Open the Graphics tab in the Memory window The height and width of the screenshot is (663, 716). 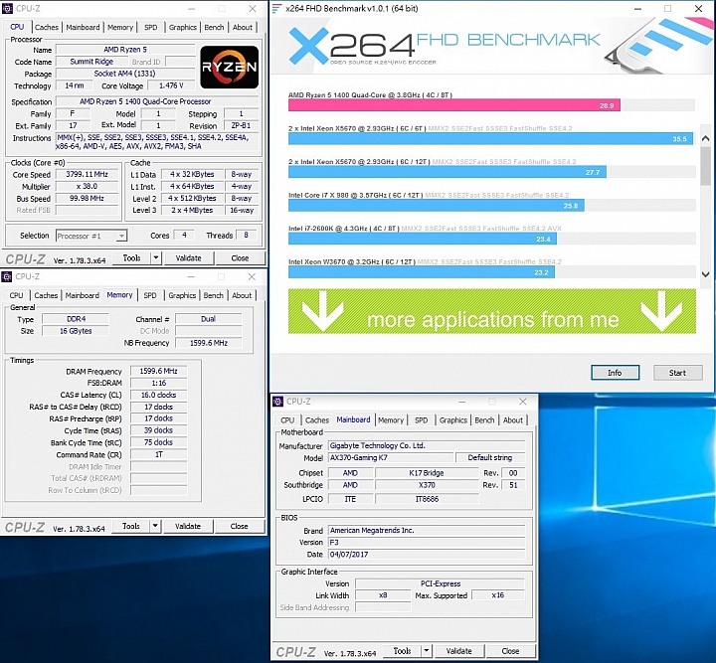coord(182,295)
